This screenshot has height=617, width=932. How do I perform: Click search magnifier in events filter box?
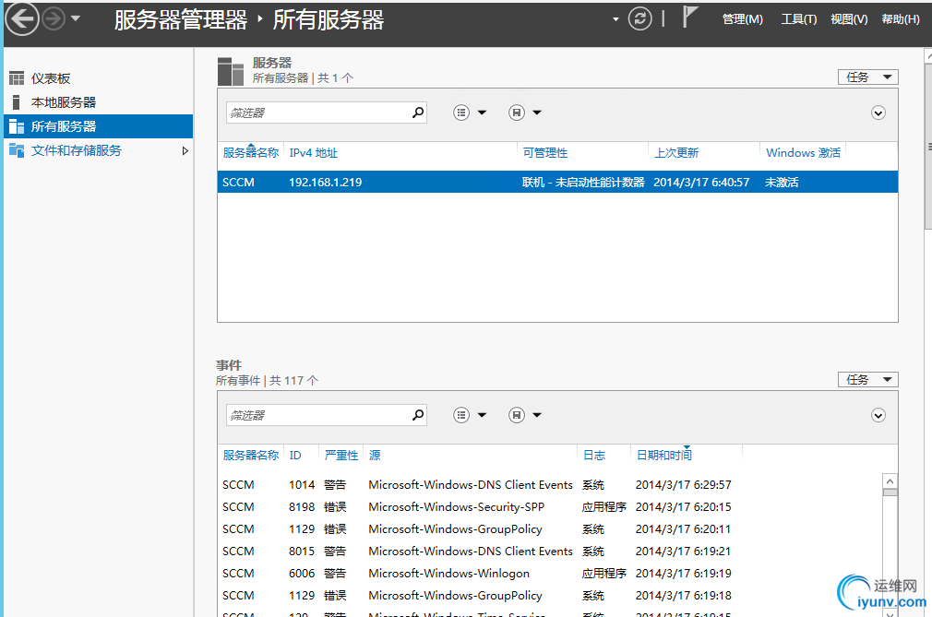418,415
